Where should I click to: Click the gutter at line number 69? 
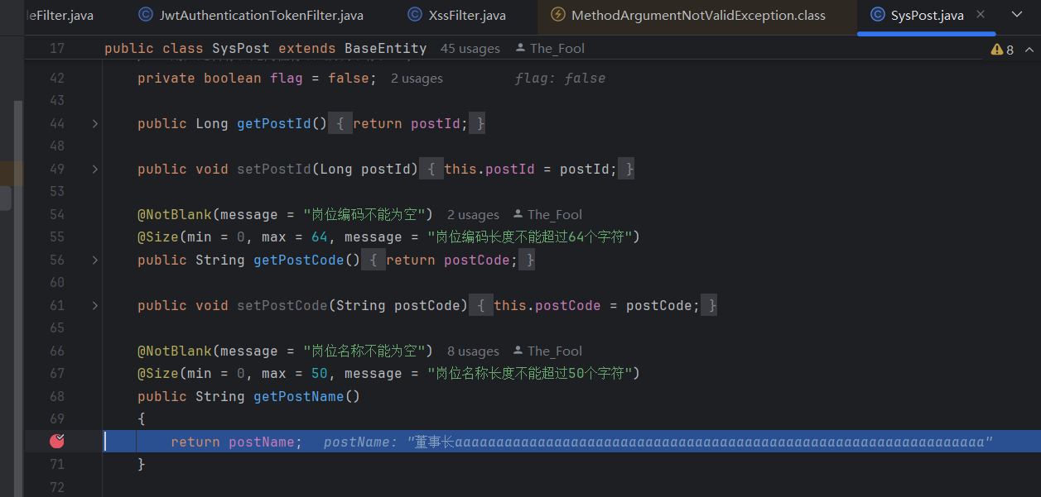[56, 419]
